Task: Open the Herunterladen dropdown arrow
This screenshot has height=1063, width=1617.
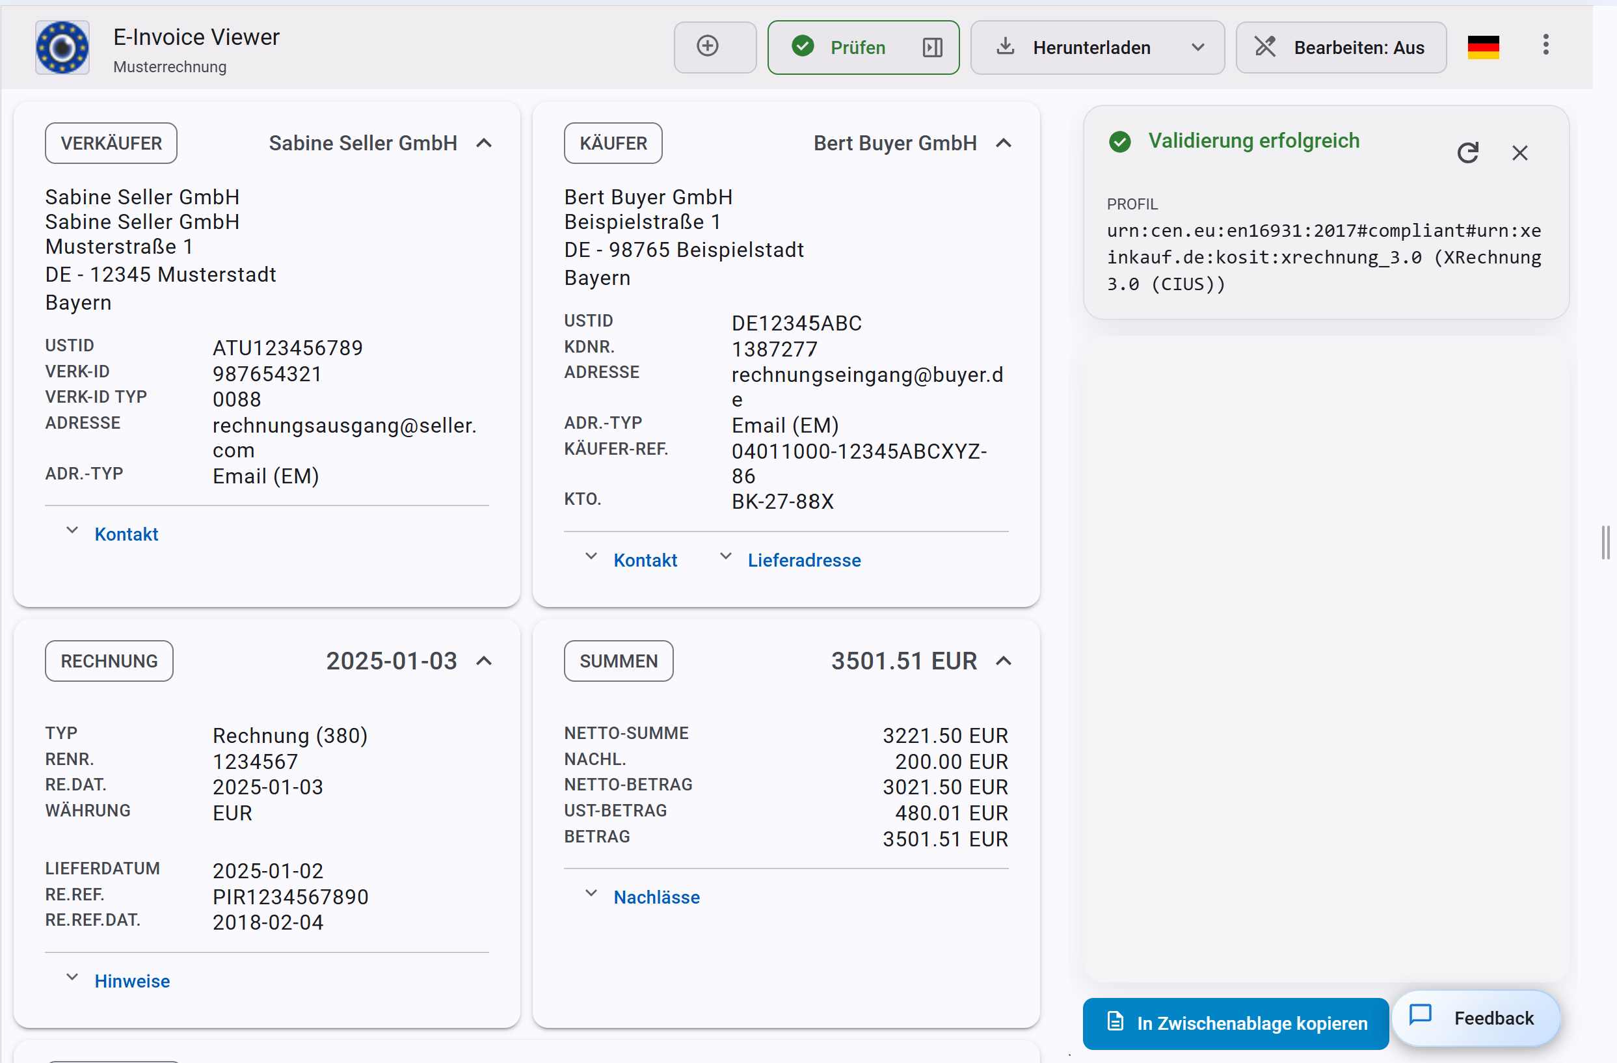Action: [1198, 47]
